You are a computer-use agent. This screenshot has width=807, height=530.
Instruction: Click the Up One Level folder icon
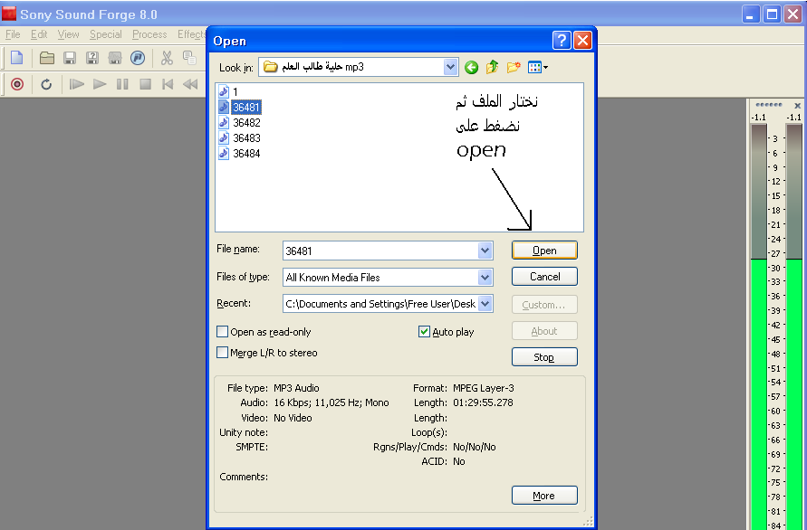tap(493, 67)
